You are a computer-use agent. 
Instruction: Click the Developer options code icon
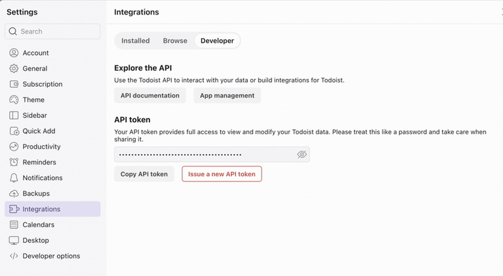point(14,256)
